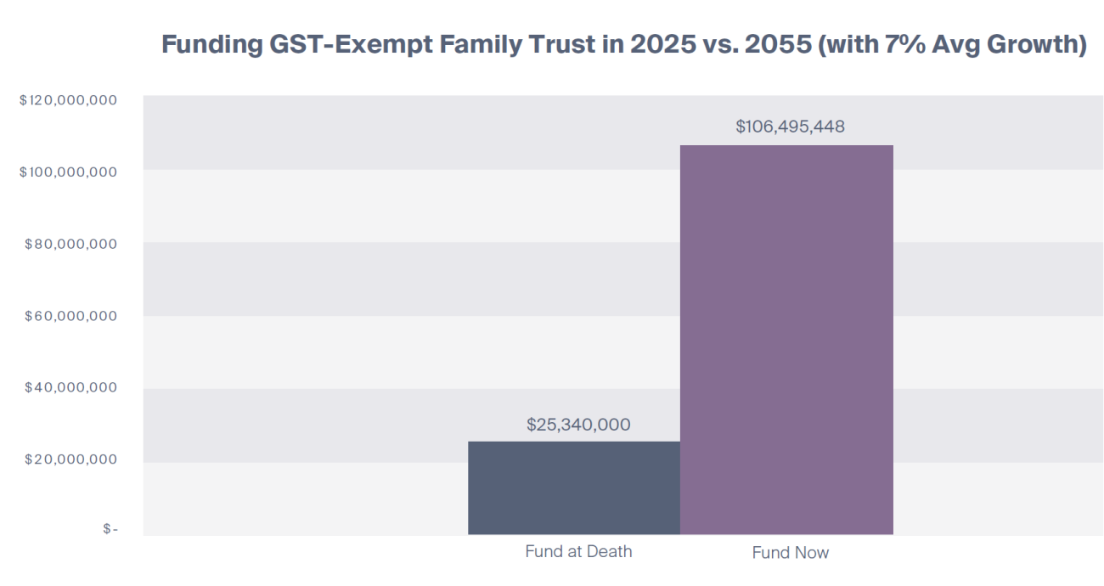
Task: Select the $100,000,000 y-axis label
Action: 68,172
